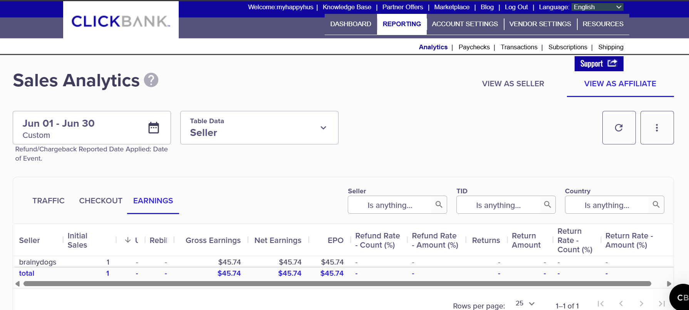Viewport: 689px width, 310px height.
Task: Switch to VIEW AS SELLER
Action: 513,84
